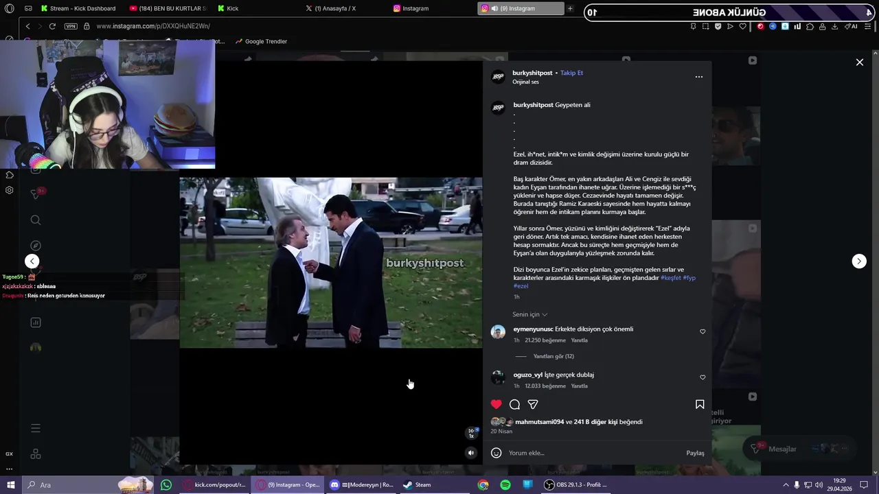Open eymenyunusc's profile avatar

[498, 333]
